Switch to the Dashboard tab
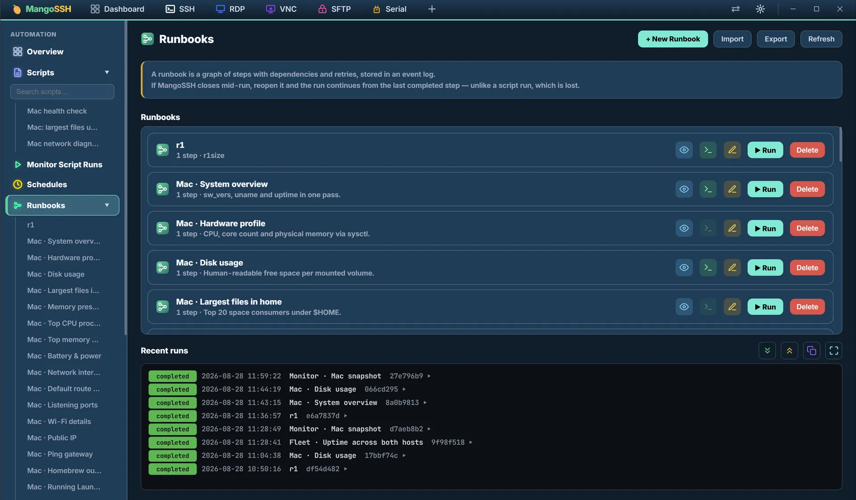 [117, 9]
